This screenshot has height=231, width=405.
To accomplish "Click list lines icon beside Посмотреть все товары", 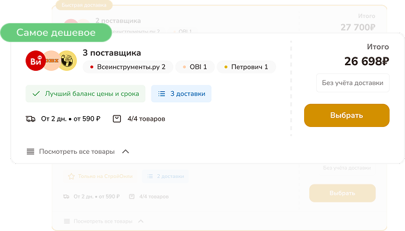I will coord(31,151).
